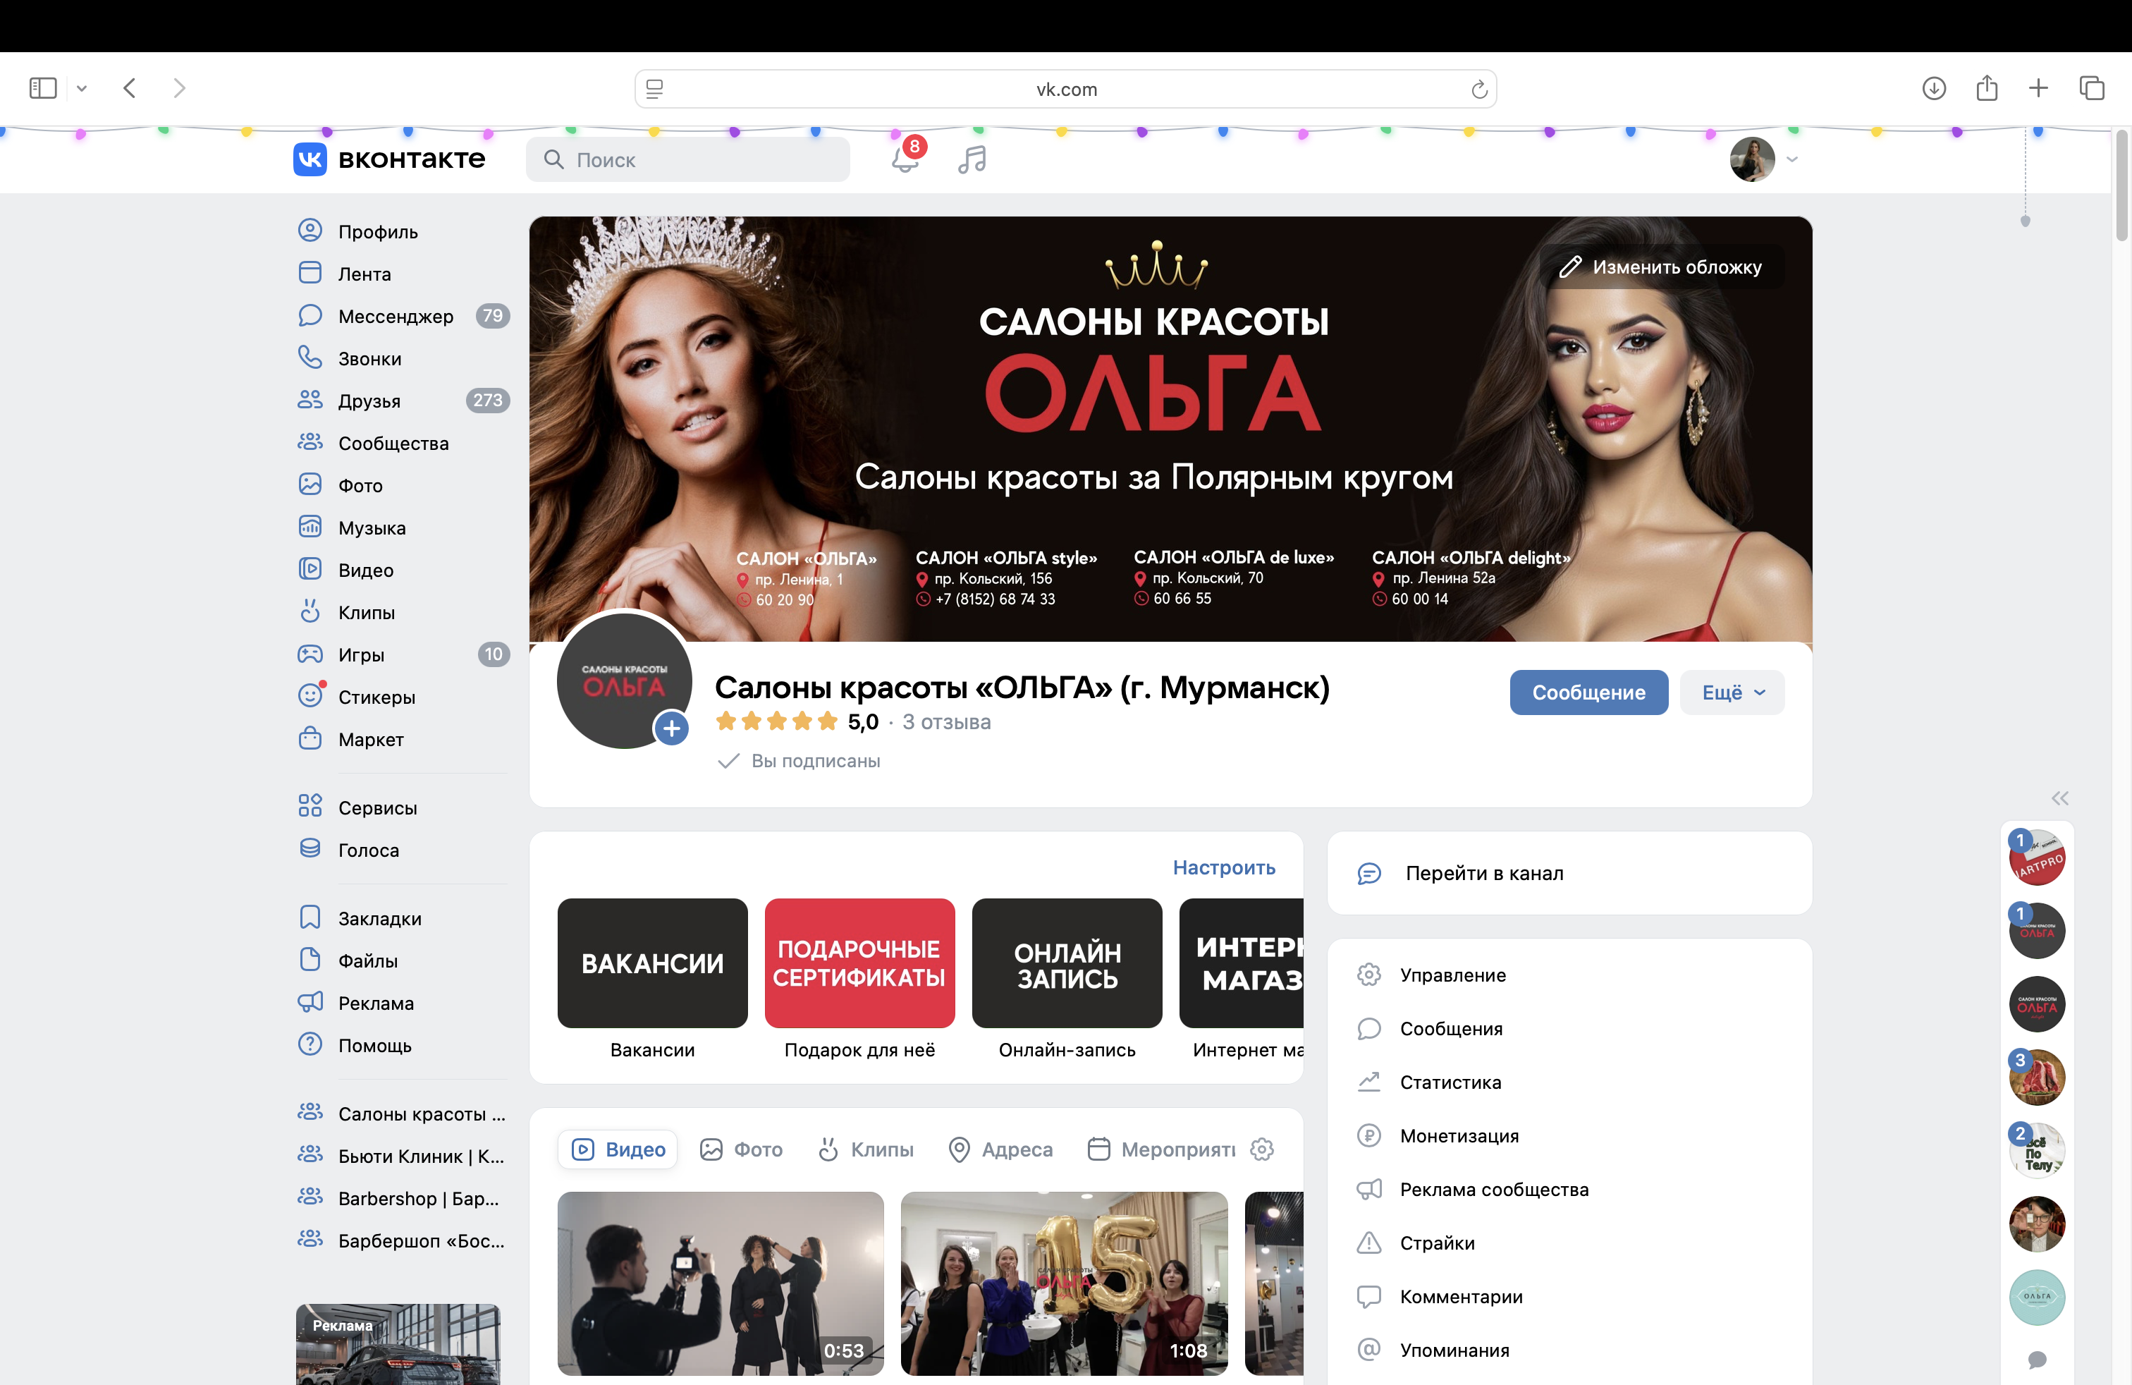Click the Поиск search field

(x=687, y=159)
